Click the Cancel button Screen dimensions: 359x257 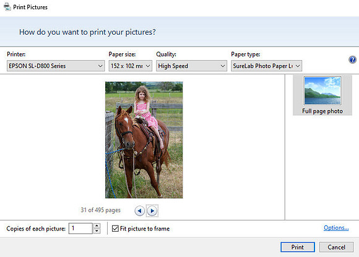[x=336, y=247]
